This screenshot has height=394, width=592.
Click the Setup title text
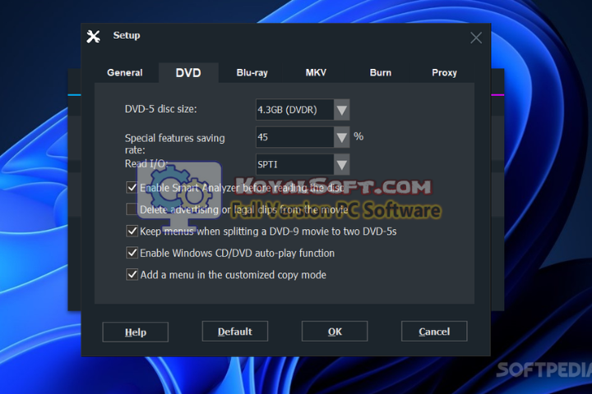tap(127, 35)
